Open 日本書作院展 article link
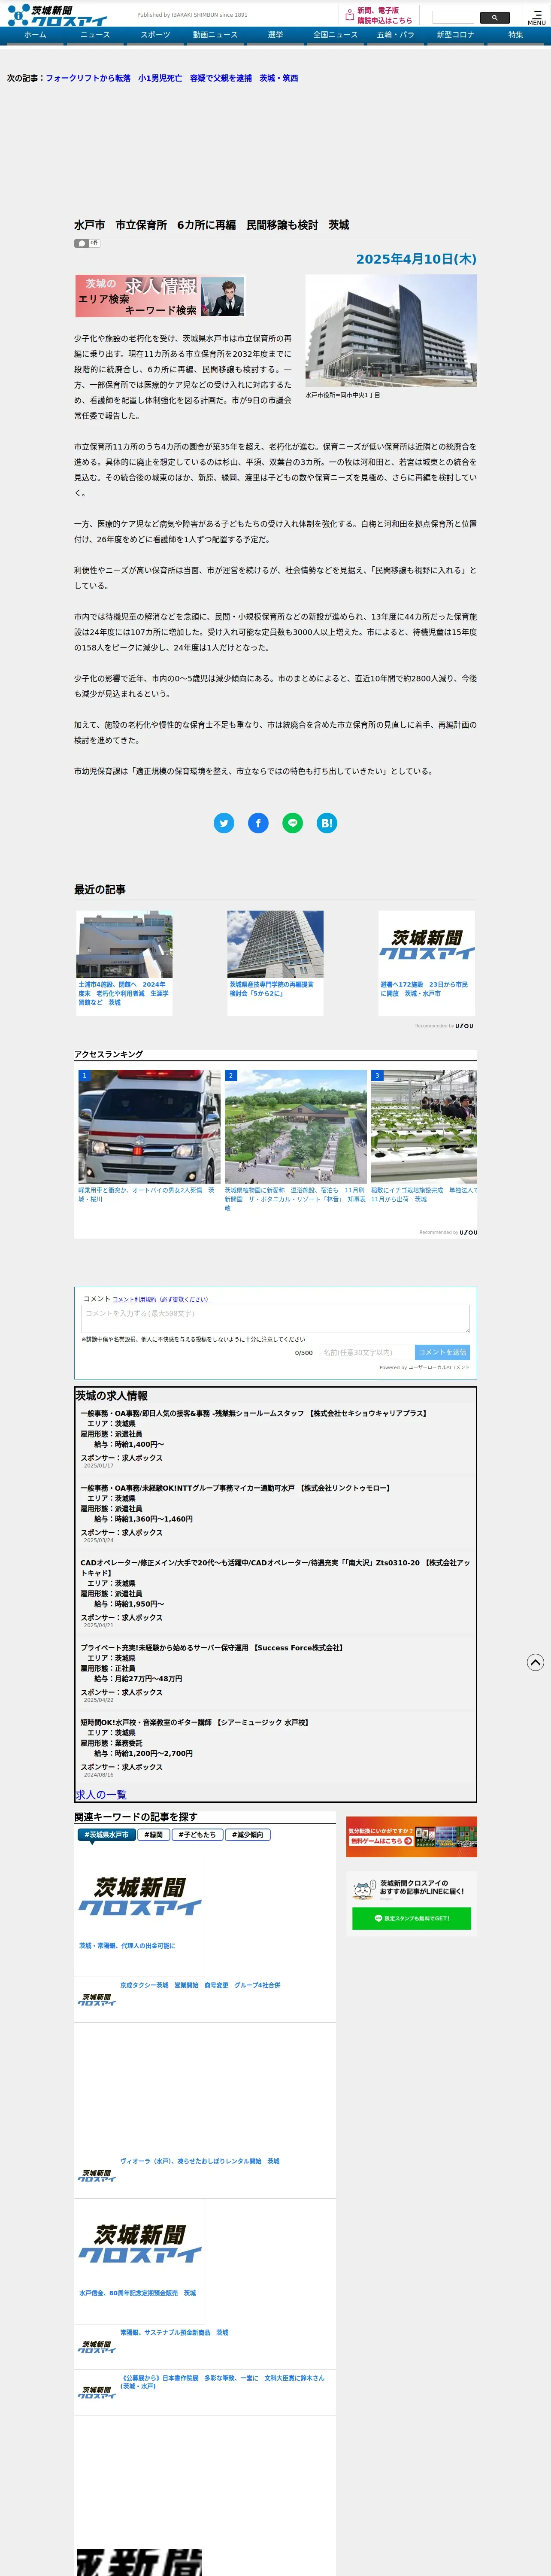Screen dimensions: 551x2576 [222, 2382]
